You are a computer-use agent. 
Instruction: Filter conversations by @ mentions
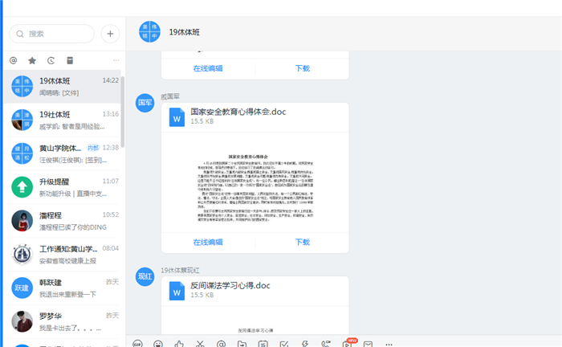pos(13,60)
